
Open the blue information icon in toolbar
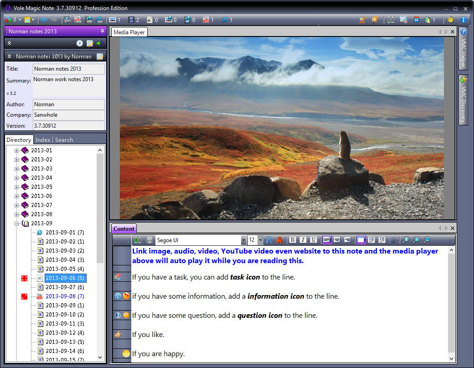463,20
